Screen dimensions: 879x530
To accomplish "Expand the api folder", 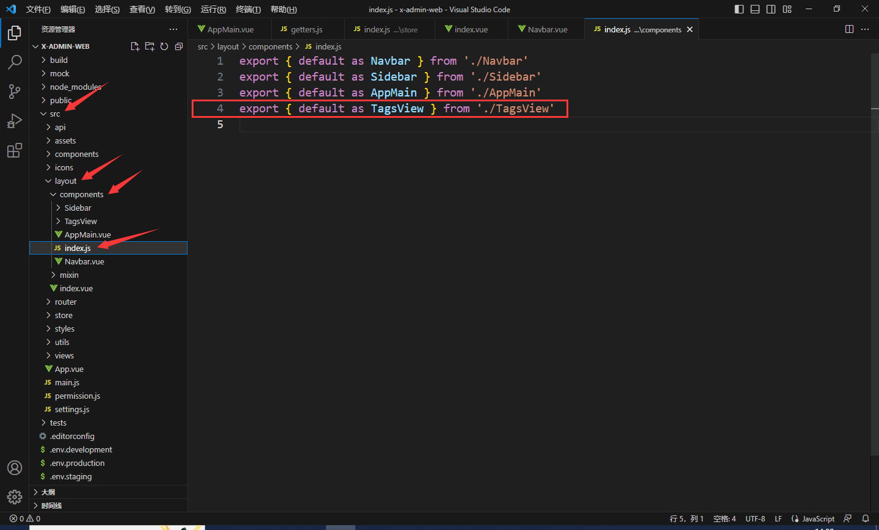I will pos(109,127).
